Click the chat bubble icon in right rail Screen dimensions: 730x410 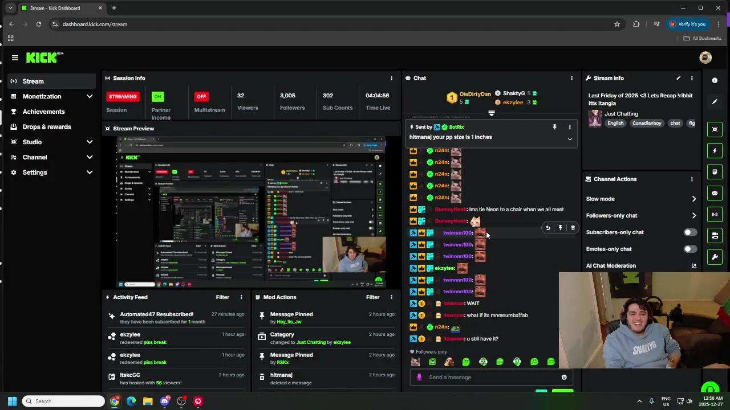click(x=715, y=193)
